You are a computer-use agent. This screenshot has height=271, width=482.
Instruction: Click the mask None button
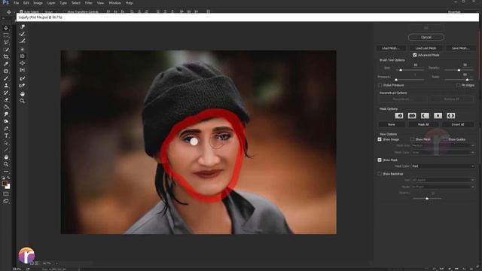click(x=392, y=124)
